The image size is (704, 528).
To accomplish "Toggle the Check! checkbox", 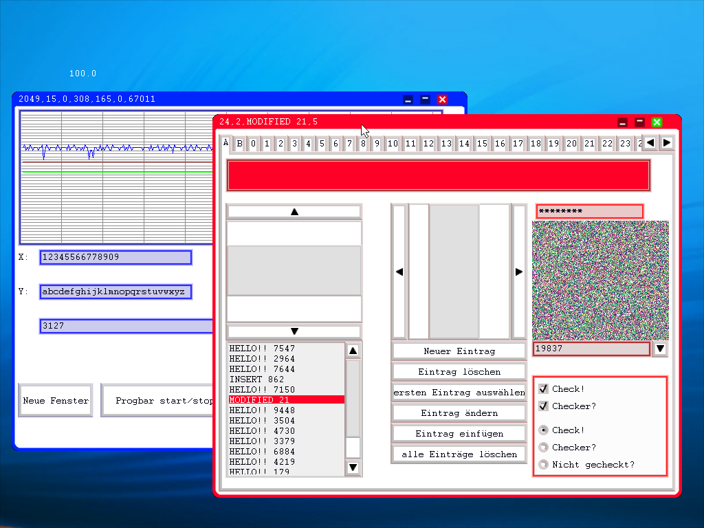I will point(543,389).
